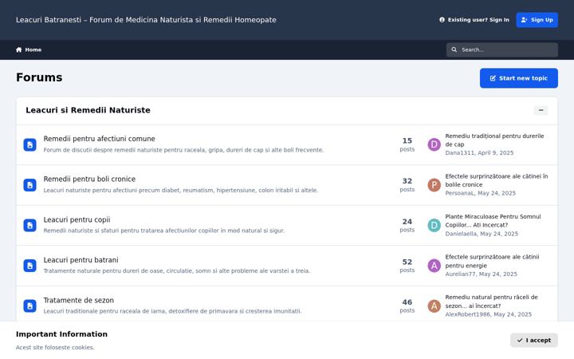Open Remedii pentru boli cronice forum
The height and width of the screenshot is (359, 574).
click(x=89, y=179)
